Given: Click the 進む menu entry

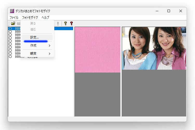Looking at the screenshot, I should (x=33, y=29).
